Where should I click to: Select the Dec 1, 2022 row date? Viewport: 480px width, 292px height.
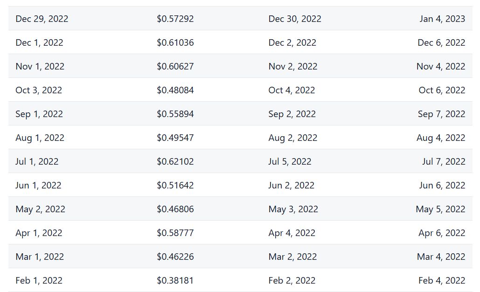pyautogui.click(x=39, y=42)
